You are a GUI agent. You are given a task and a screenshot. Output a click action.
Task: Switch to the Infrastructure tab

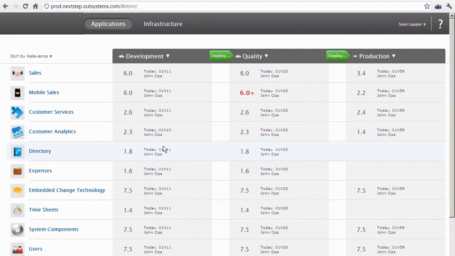click(163, 24)
